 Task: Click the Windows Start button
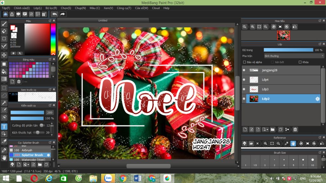(6, 178)
